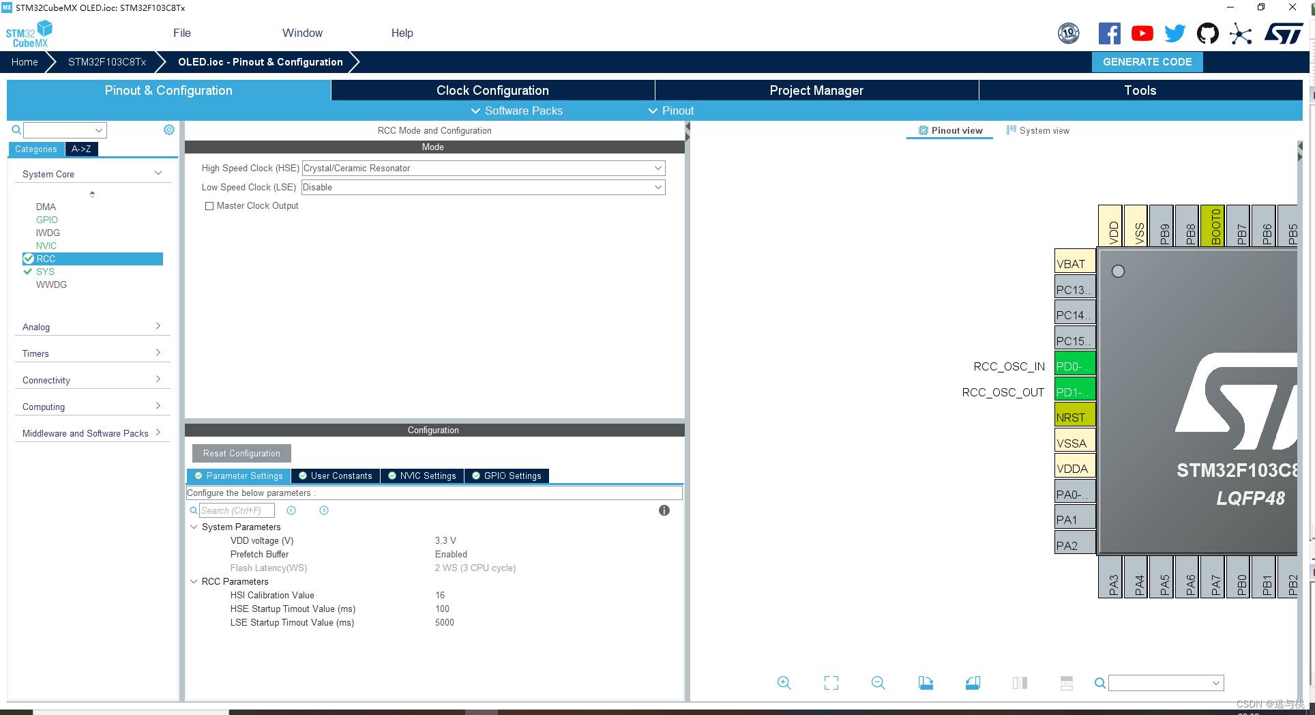Image resolution: width=1315 pixels, height=715 pixels.
Task: Zoom in on the pinout view
Action: 784,683
